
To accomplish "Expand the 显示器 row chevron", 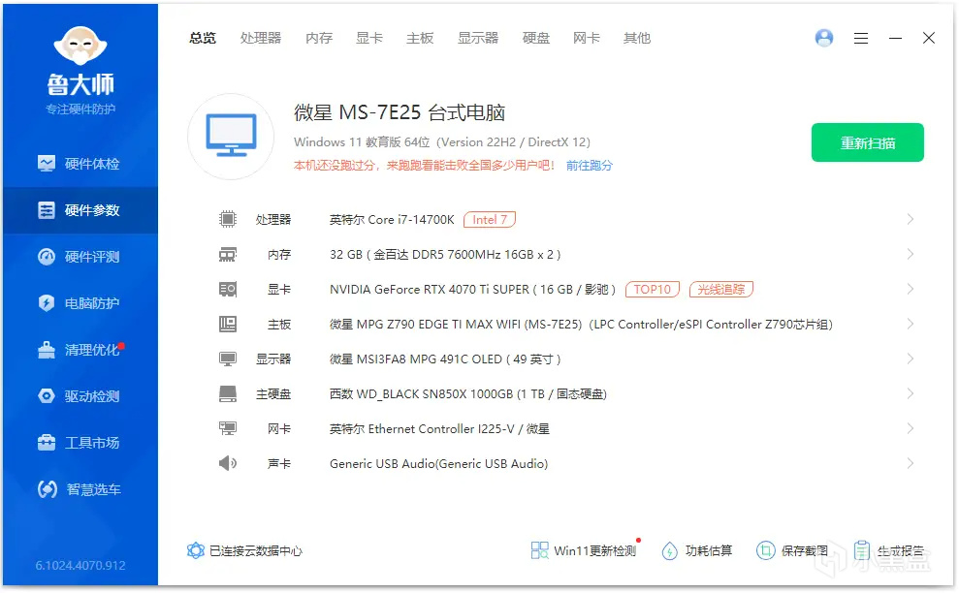I will point(911,359).
